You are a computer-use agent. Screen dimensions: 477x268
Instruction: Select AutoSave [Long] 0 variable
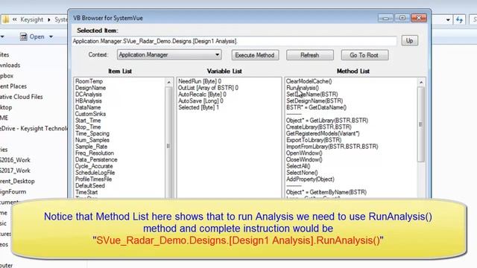point(200,101)
